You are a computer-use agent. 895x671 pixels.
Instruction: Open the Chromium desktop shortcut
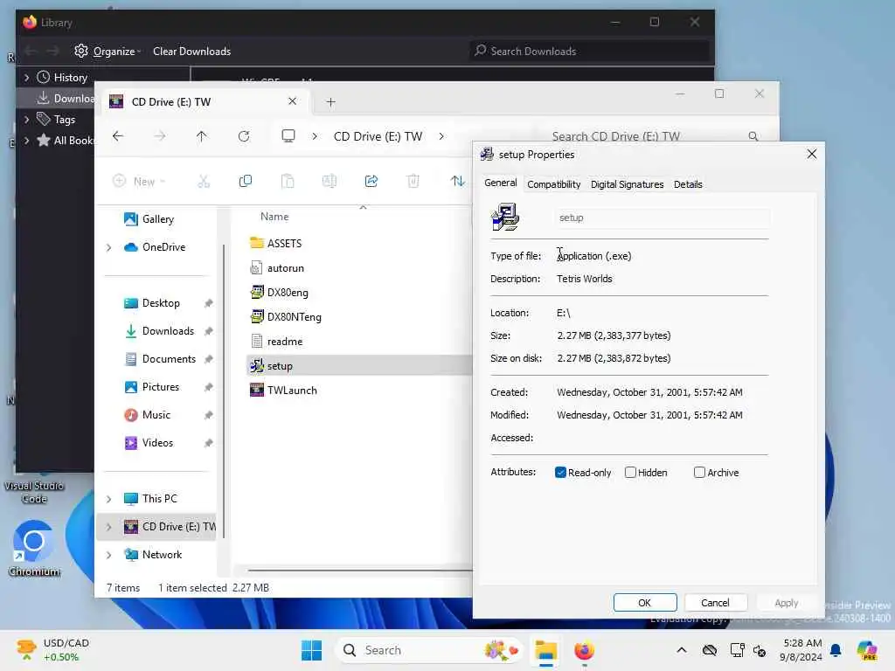point(34,548)
